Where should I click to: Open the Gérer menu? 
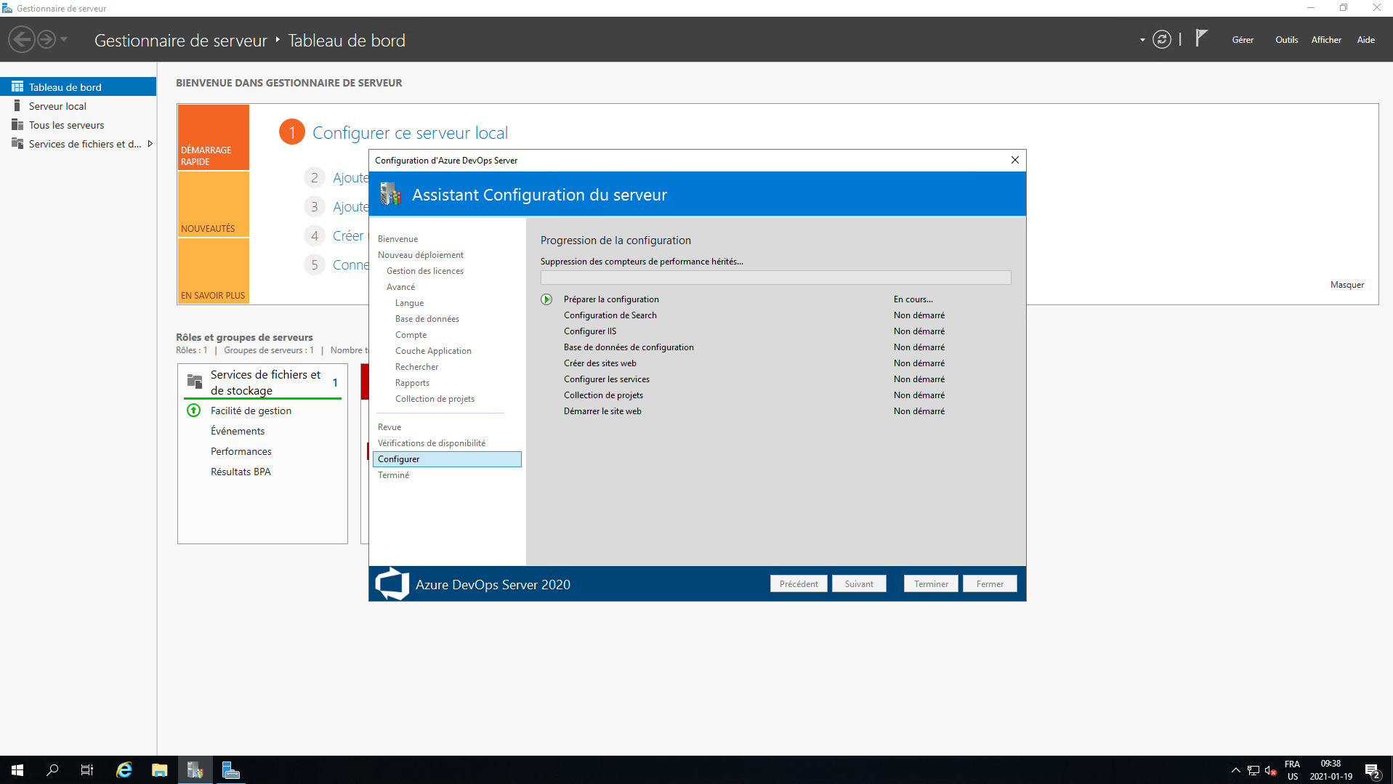1242,40
